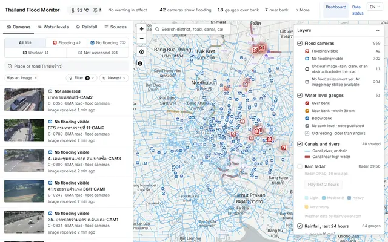Click the Flooding visible legend icon

pyautogui.click(x=307, y=51)
